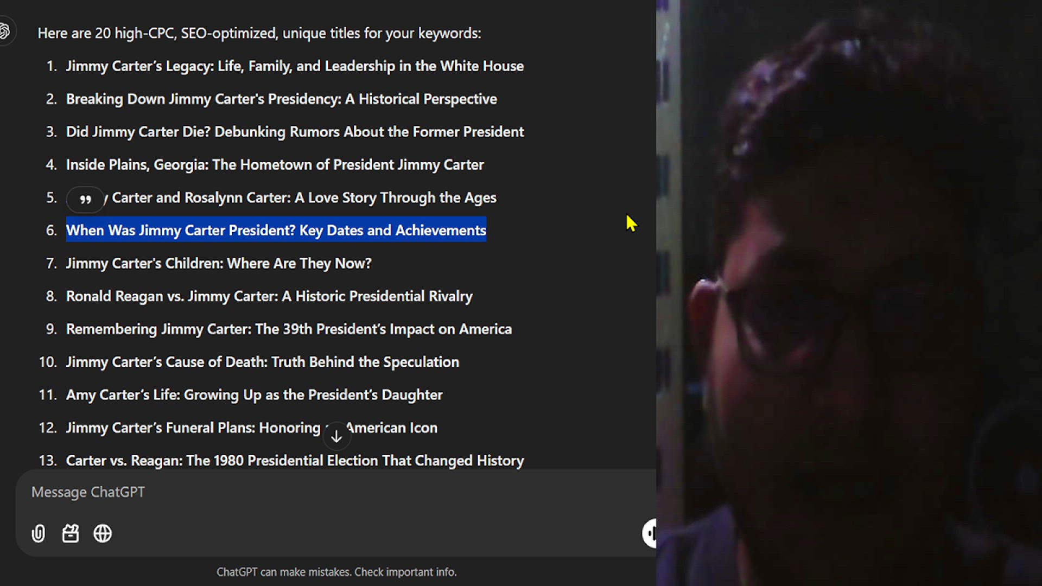Viewport: 1042px width, 586px height.
Task: Open the toolbox icon in the message bar
Action: [x=71, y=533]
